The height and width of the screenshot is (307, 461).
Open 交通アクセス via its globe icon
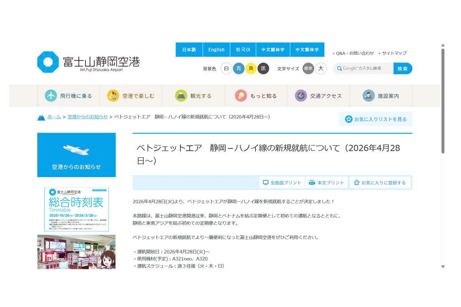[x=300, y=96]
